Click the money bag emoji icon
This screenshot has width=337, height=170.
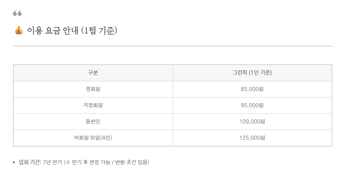(x=19, y=31)
